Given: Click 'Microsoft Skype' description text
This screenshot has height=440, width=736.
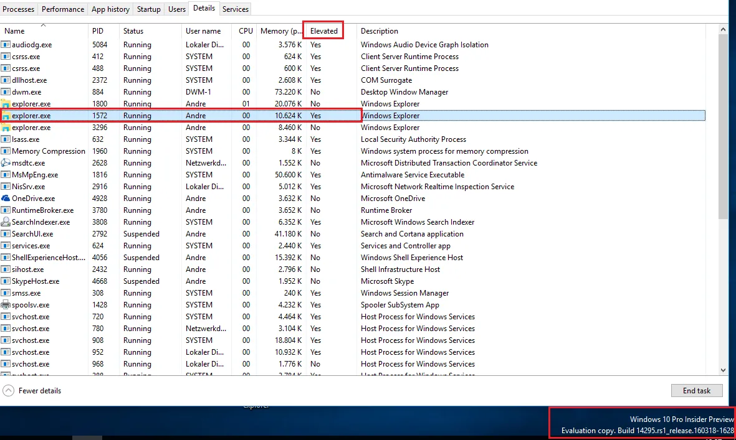Looking at the screenshot, I should point(387,281).
